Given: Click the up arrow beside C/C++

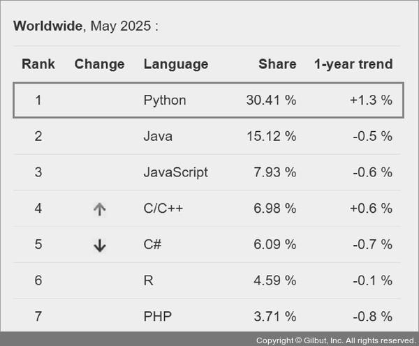Looking at the screenshot, I should point(99,209).
